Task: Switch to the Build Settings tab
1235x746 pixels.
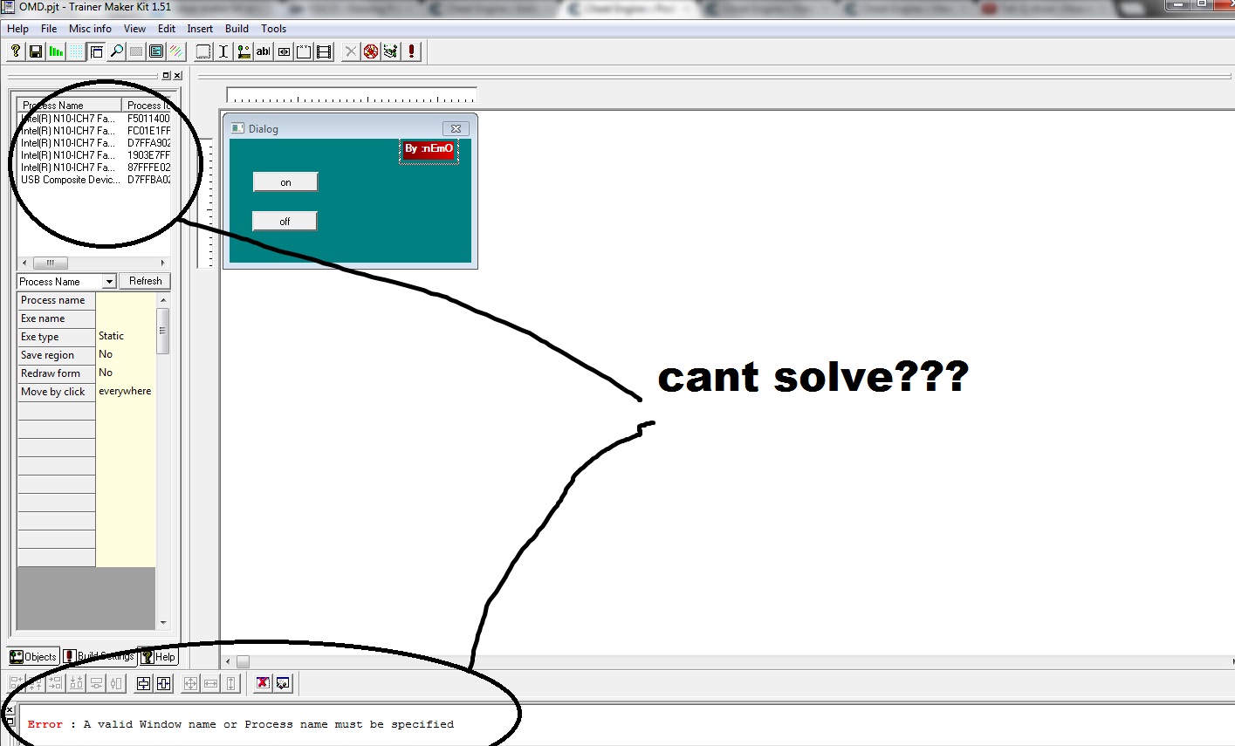Action: [x=99, y=656]
